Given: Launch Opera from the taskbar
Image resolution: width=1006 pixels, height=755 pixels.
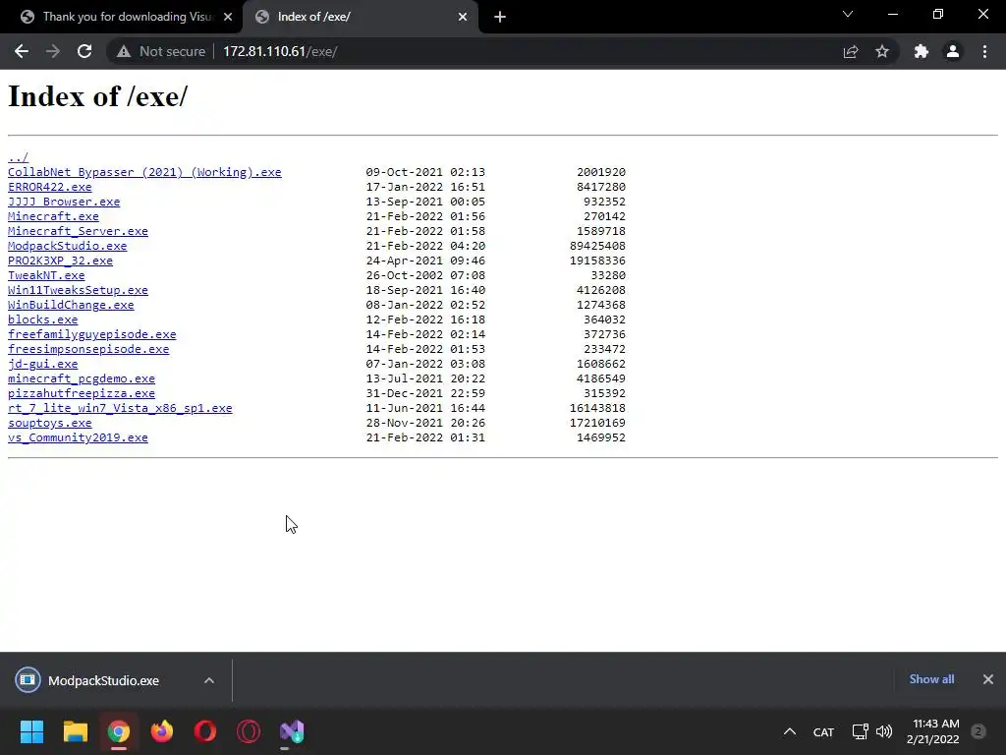Looking at the screenshot, I should [x=205, y=731].
